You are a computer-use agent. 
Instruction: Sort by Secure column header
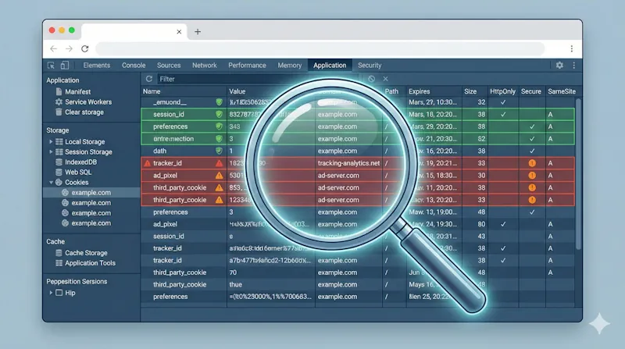[531, 91]
